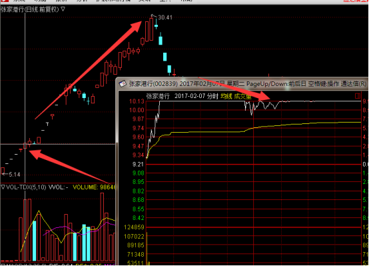Open the 分析 menu in the top bar
The image size is (369, 266).
[x=82, y=1]
